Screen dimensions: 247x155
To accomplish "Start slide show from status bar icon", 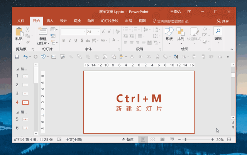I will [172, 139].
